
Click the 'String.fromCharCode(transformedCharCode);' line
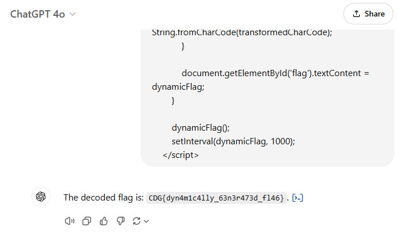coord(242,32)
